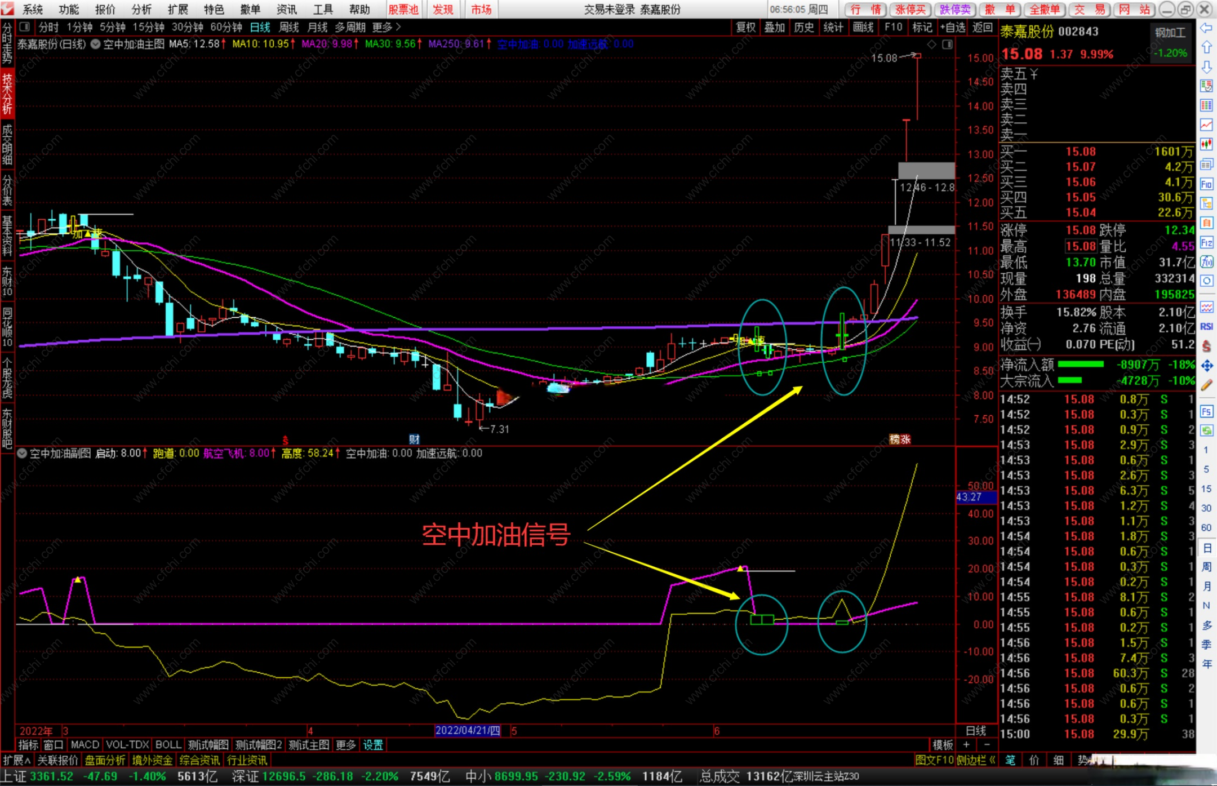Switch to the MACD indicator tab

(85, 745)
